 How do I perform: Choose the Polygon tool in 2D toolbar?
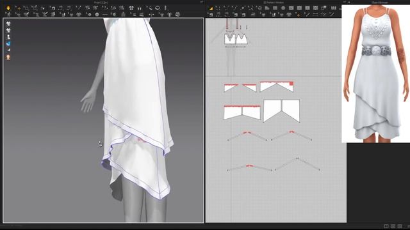(x=267, y=8)
